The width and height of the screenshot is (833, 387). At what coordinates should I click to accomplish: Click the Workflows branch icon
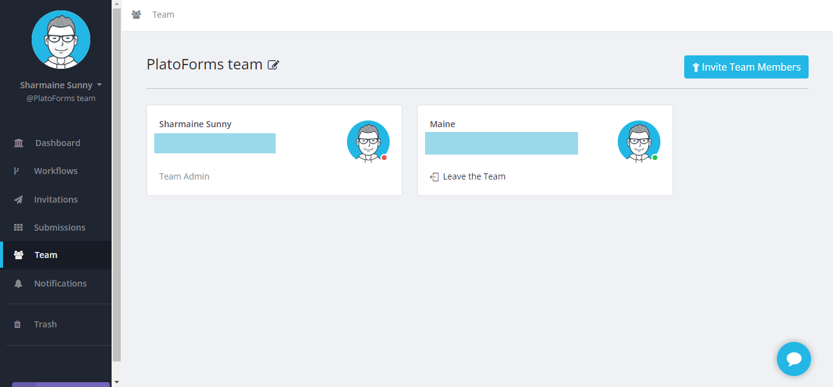(x=17, y=171)
